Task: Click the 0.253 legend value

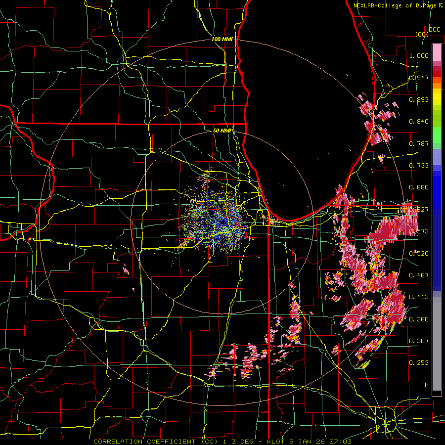Action: coord(419,363)
